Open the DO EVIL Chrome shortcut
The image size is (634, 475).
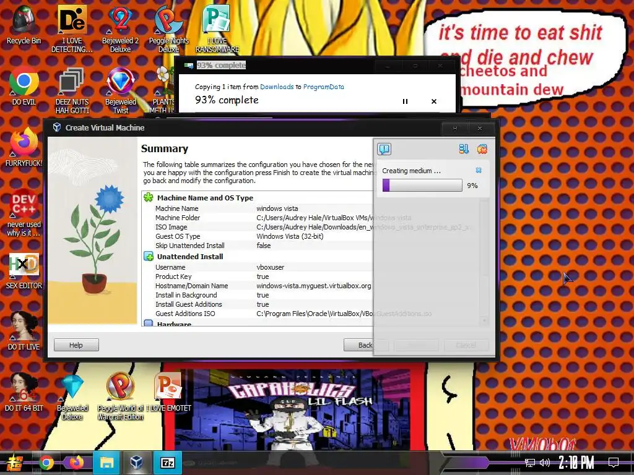(x=24, y=87)
